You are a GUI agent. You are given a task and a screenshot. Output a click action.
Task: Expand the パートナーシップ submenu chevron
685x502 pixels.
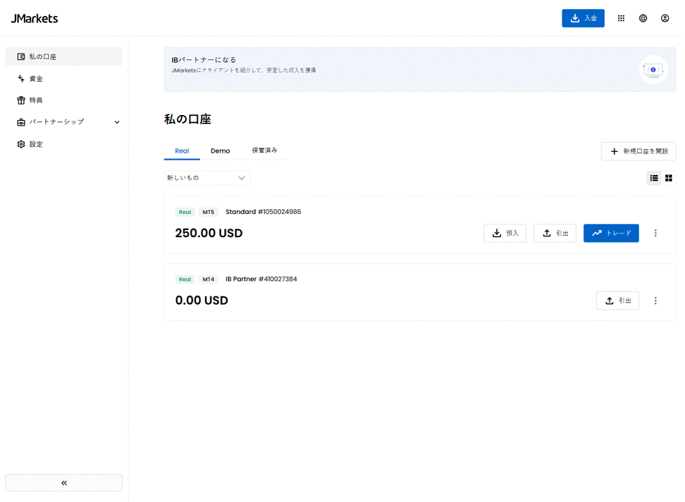click(116, 122)
